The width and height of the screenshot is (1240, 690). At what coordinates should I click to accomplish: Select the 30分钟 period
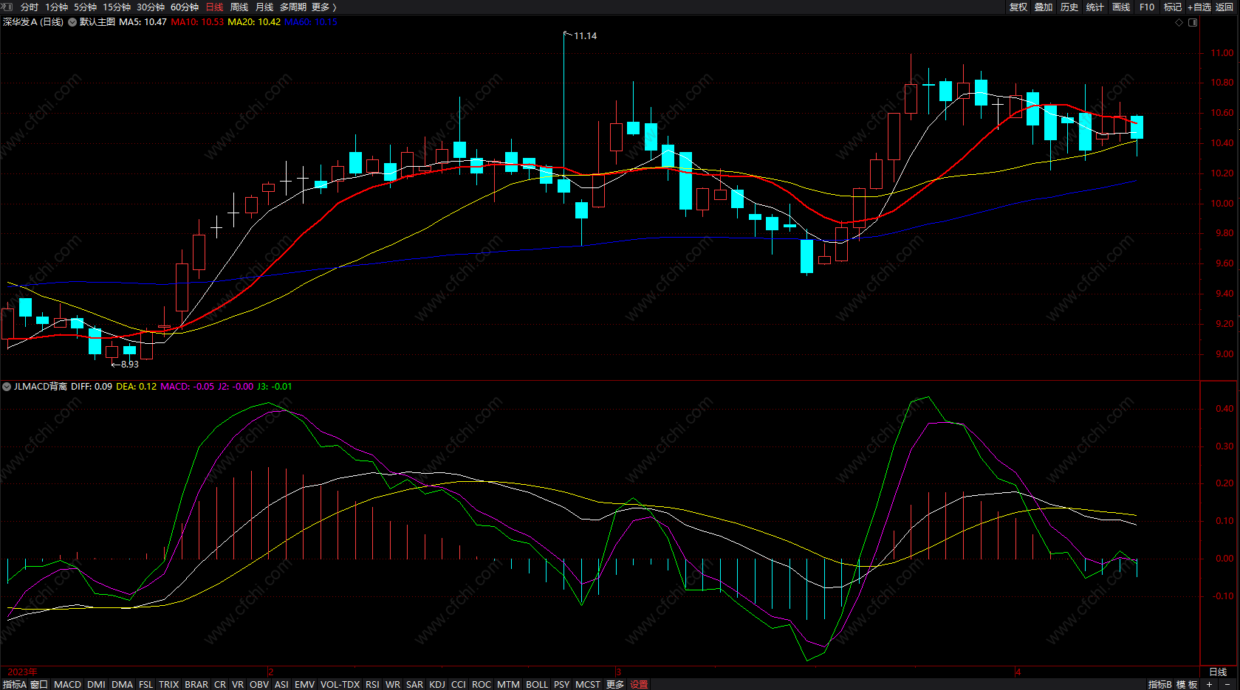pyautogui.click(x=151, y=7)
